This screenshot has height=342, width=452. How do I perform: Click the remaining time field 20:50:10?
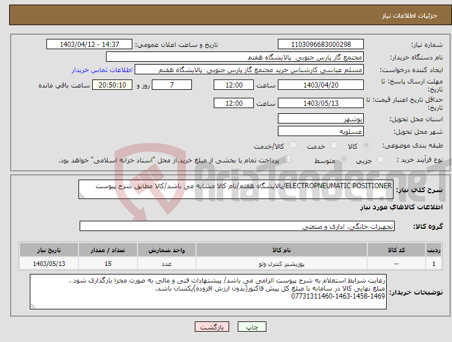point(112,85)
